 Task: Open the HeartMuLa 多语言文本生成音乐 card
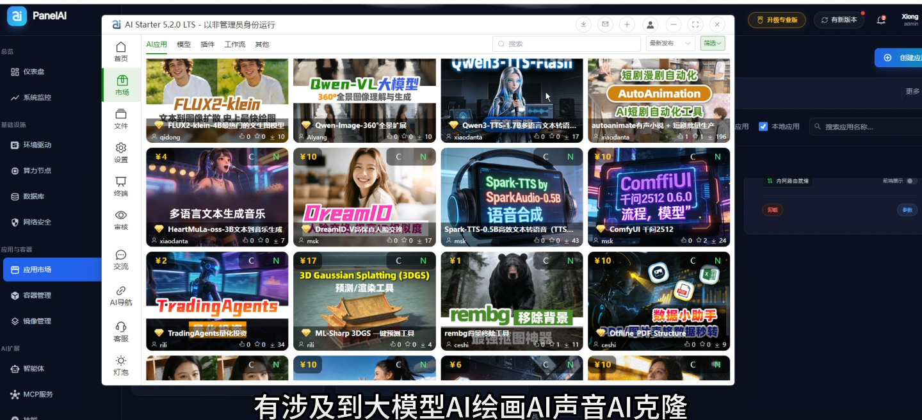217,197
